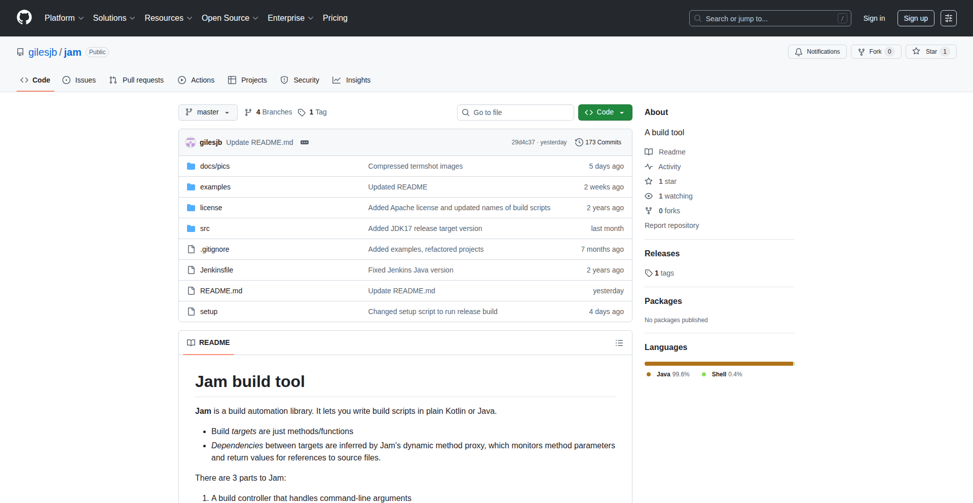The image size is (973, 503).
Task: Click the GitHub home logo
Action: click(x=23, y=18)
